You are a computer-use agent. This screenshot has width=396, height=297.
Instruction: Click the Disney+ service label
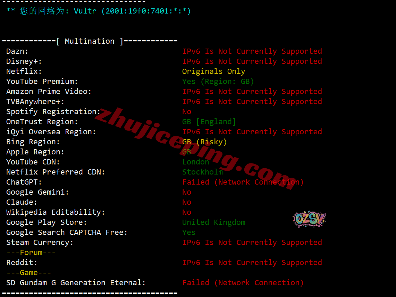click(x=24, y=61)
